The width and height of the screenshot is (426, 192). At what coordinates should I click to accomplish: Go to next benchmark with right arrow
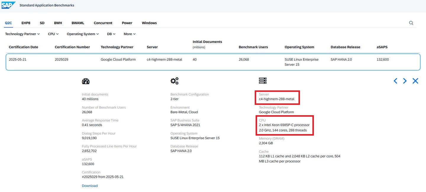pyautogui.click(x=405, y=81)
